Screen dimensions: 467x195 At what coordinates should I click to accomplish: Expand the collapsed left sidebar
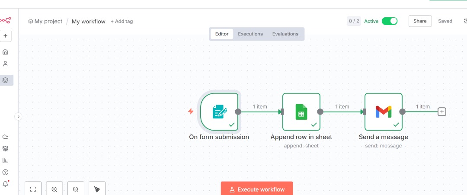(18, 116)
